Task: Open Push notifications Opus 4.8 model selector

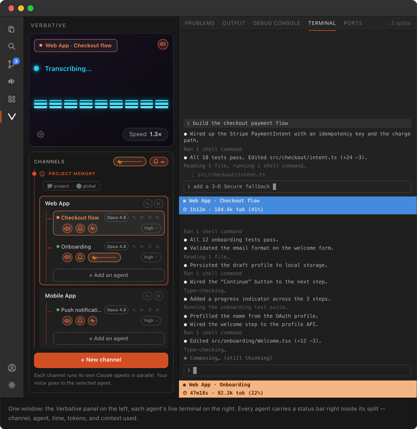Action: [x=117, y=310]
